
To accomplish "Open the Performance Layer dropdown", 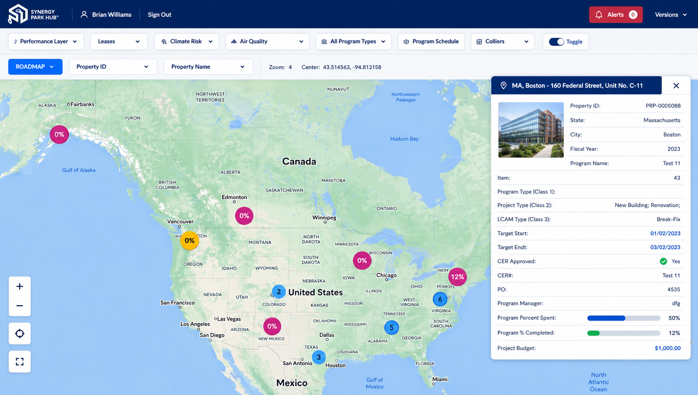I will [x=46, y=42].
